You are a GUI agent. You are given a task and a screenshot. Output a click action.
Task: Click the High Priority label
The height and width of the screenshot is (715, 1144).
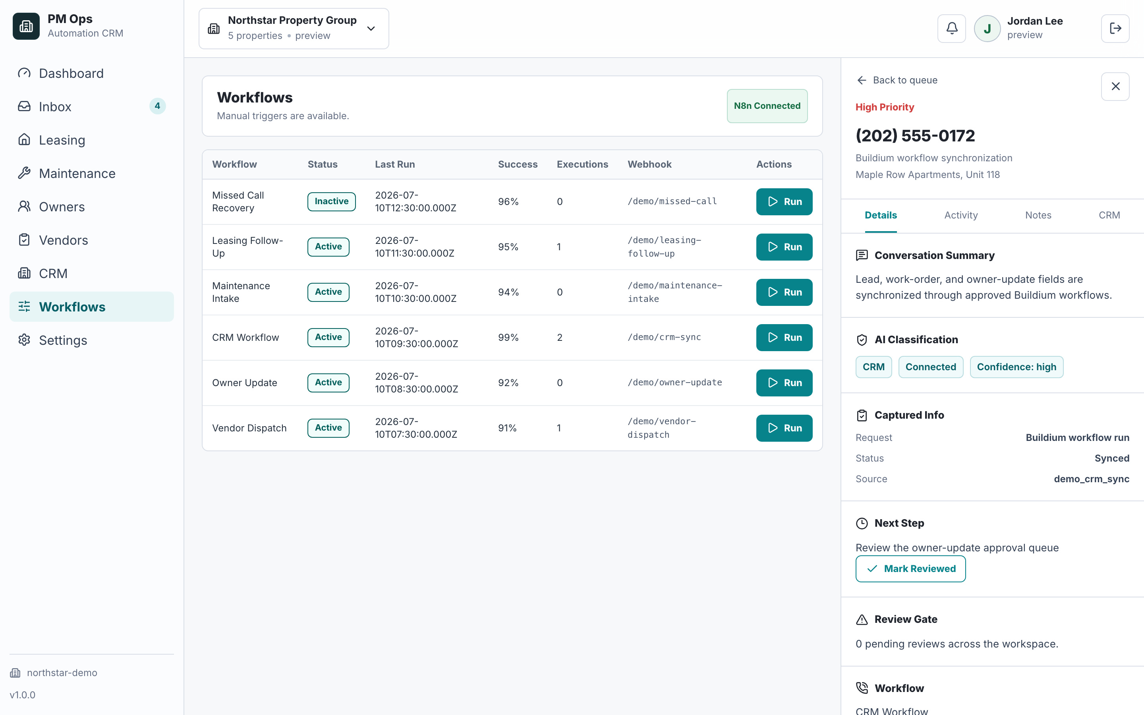coord(885,107)
